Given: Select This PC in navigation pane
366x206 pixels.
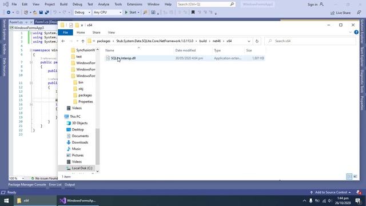Looking at the screenshot, I should pyautogui.click(x=75, y=117).
